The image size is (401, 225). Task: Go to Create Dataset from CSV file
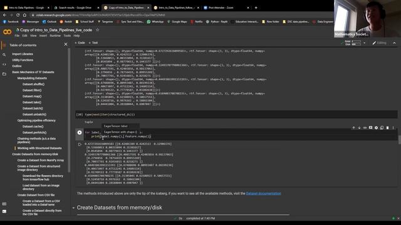36,195
